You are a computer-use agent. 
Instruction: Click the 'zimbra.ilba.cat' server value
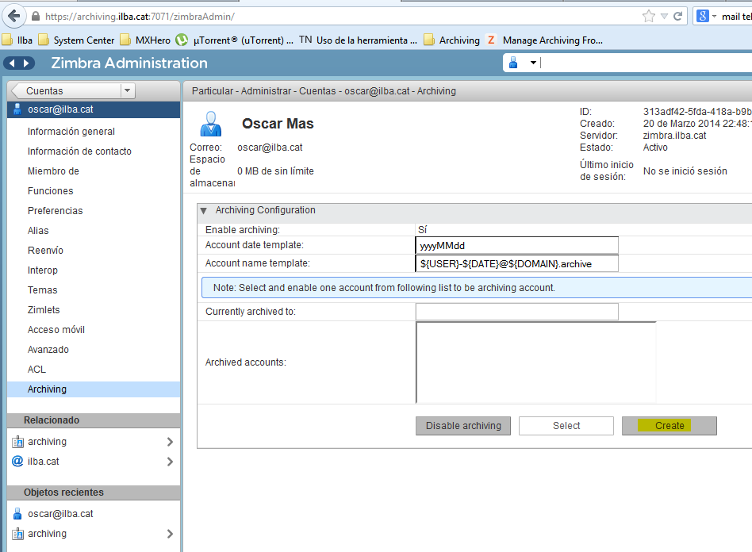coord(674,136)
